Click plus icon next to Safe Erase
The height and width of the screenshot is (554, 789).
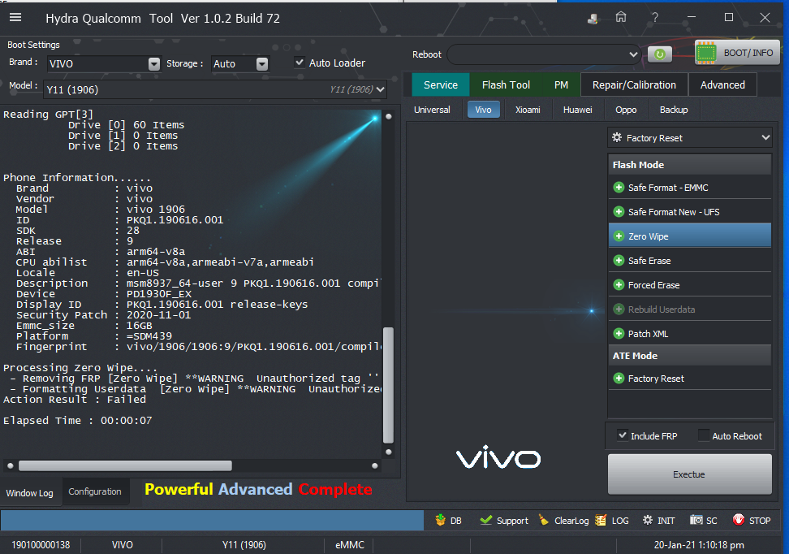619,261
